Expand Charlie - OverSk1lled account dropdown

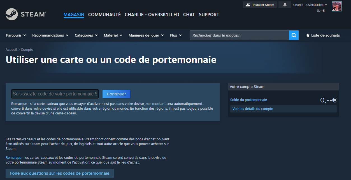click(310, 5)
